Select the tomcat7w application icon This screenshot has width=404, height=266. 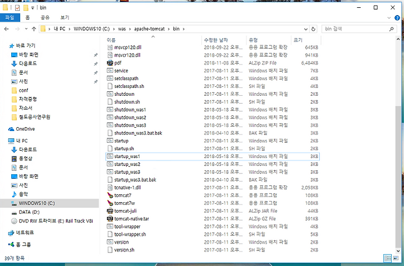pos(110,203)
